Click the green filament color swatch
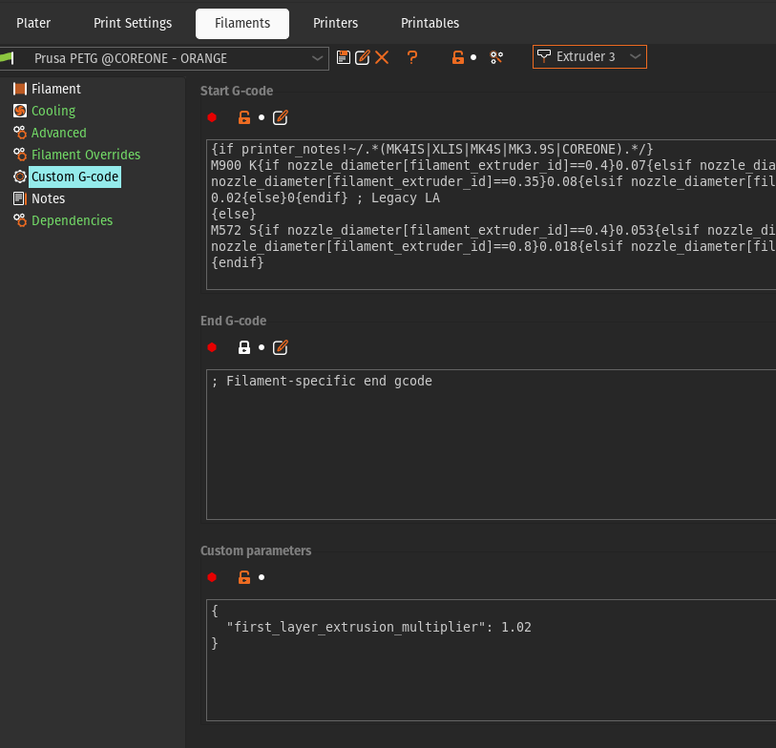 (x=7, y=58)
